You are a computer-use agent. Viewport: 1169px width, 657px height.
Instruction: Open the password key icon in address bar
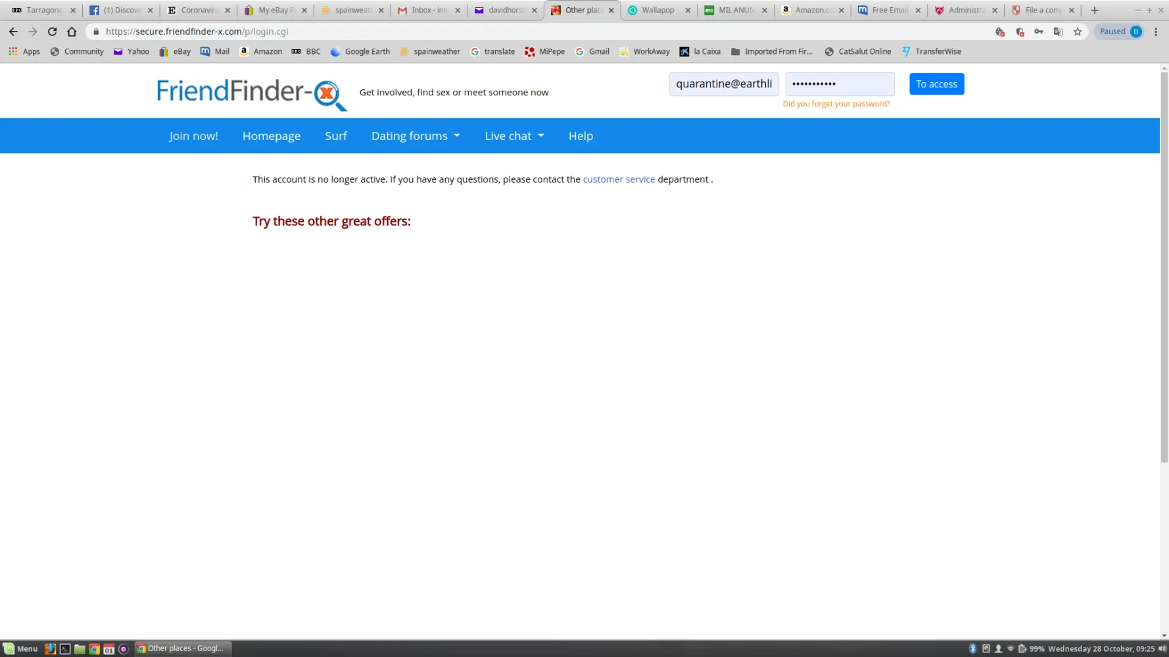click(1038, 32)
